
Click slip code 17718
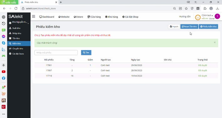(x=49, y=76)
